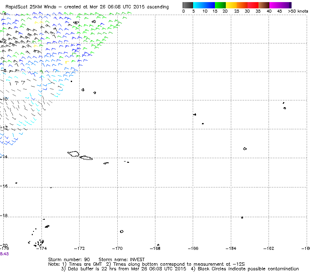Click the blue 10–15 knots legend swatch

pos(209,5)
